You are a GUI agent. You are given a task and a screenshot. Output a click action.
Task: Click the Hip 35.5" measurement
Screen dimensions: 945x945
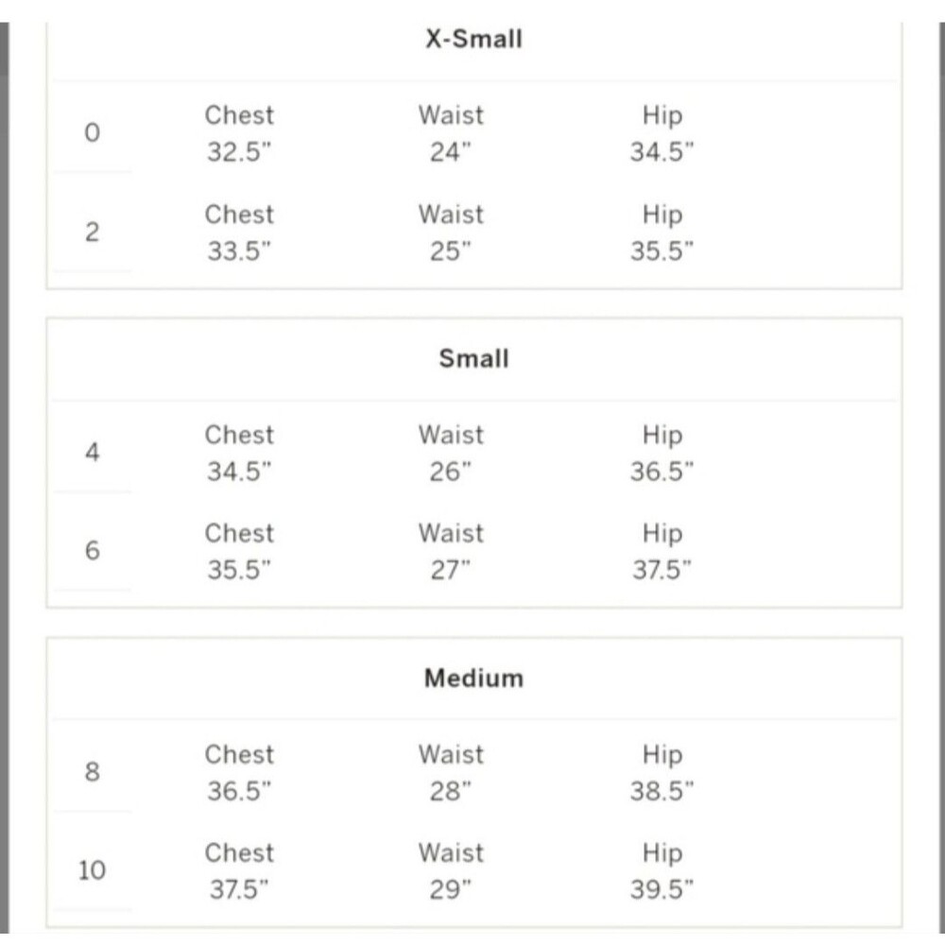[x=661, y=232]
